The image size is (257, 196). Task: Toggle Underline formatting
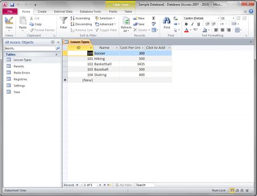[198, 24]
